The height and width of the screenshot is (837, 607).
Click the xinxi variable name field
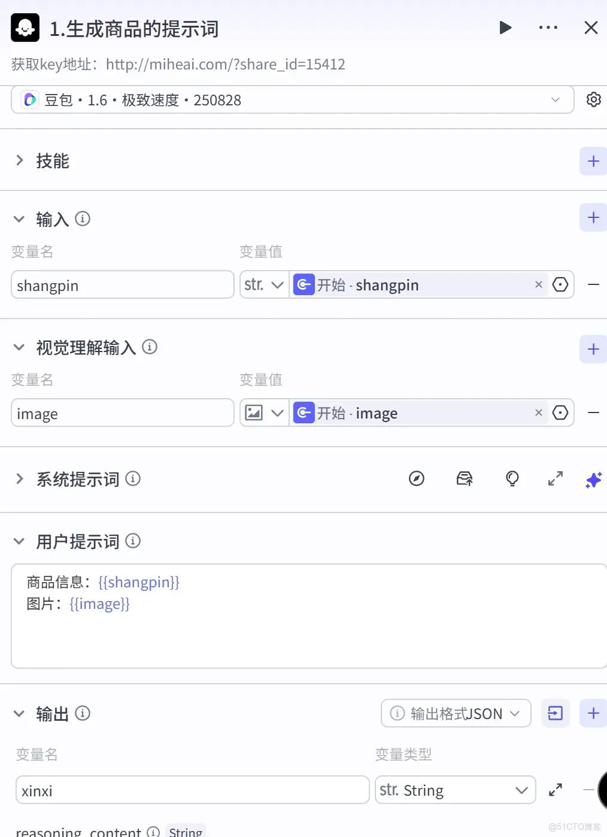[192, 790]
